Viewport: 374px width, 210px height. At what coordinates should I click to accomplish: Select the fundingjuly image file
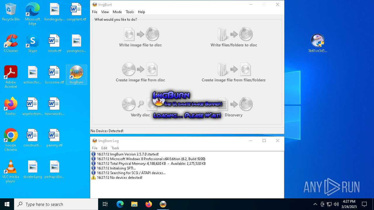coord(55,12)
